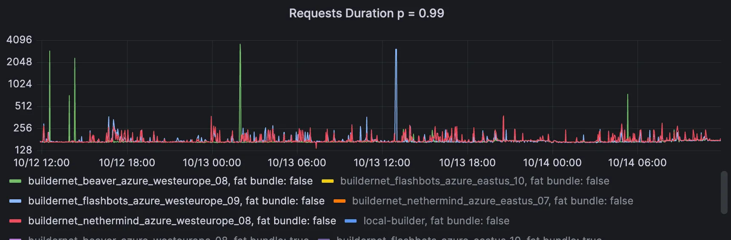
Task: Toggle buildernet_flashbots_azure_eastus_10 fat bundle false series
Action: (474, 181)
